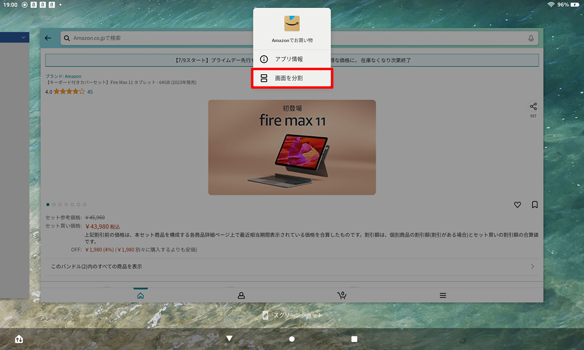Open the account profile icon in the bottom bar
Viewport: 584px width, 350px height.
tap(241, 295)
